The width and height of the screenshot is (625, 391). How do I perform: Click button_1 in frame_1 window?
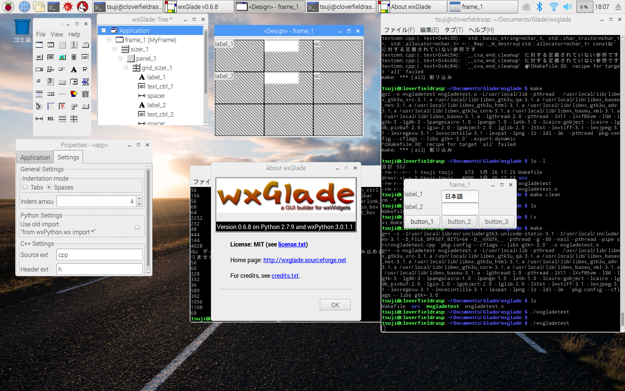[422, 222]
